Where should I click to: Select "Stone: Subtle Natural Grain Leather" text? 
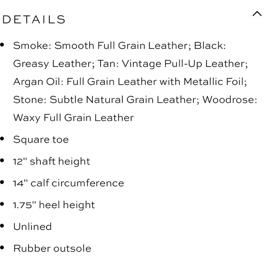point(106,100)
